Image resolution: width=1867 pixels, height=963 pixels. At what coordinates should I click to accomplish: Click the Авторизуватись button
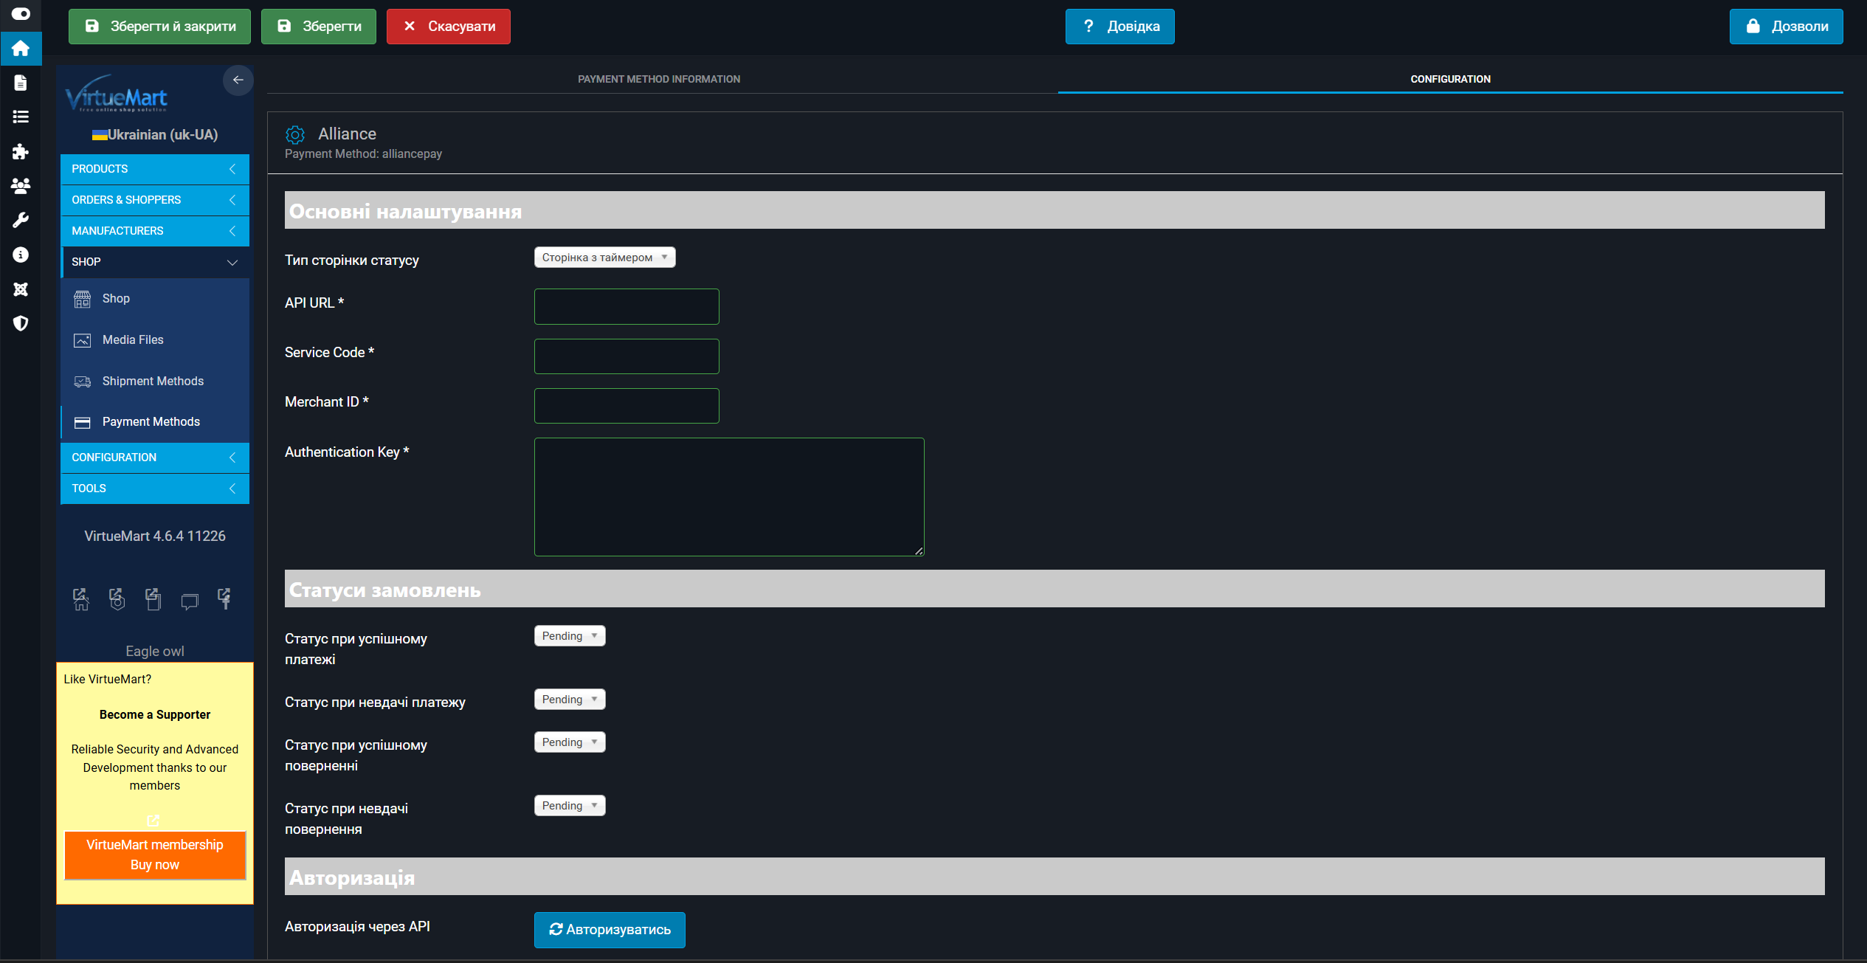point(610,930)
